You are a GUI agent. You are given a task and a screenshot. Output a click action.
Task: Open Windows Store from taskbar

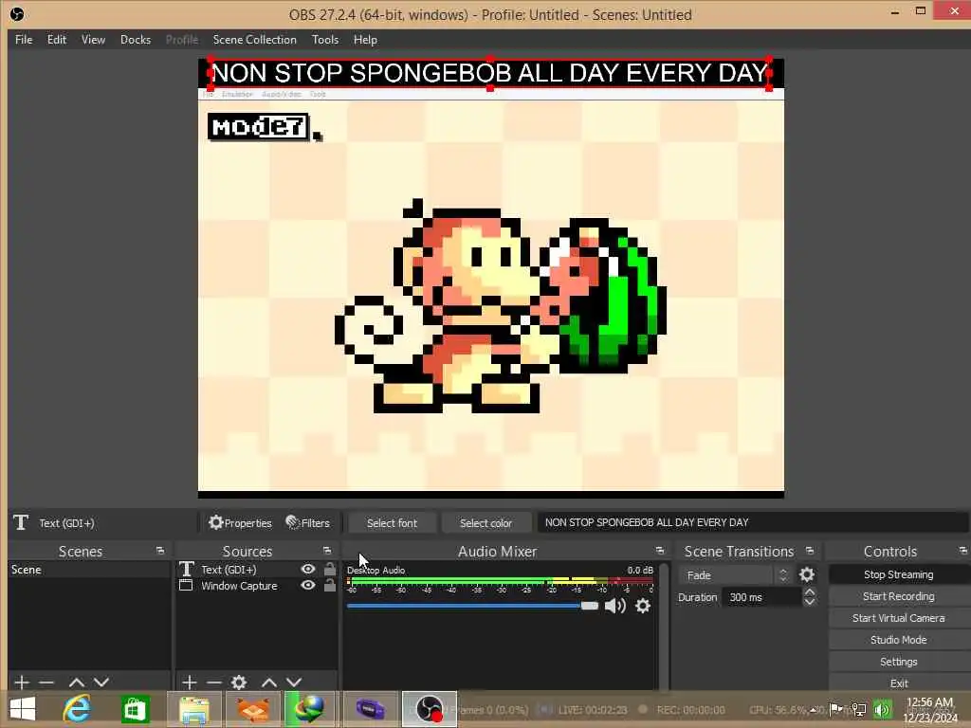click(136, 709)
